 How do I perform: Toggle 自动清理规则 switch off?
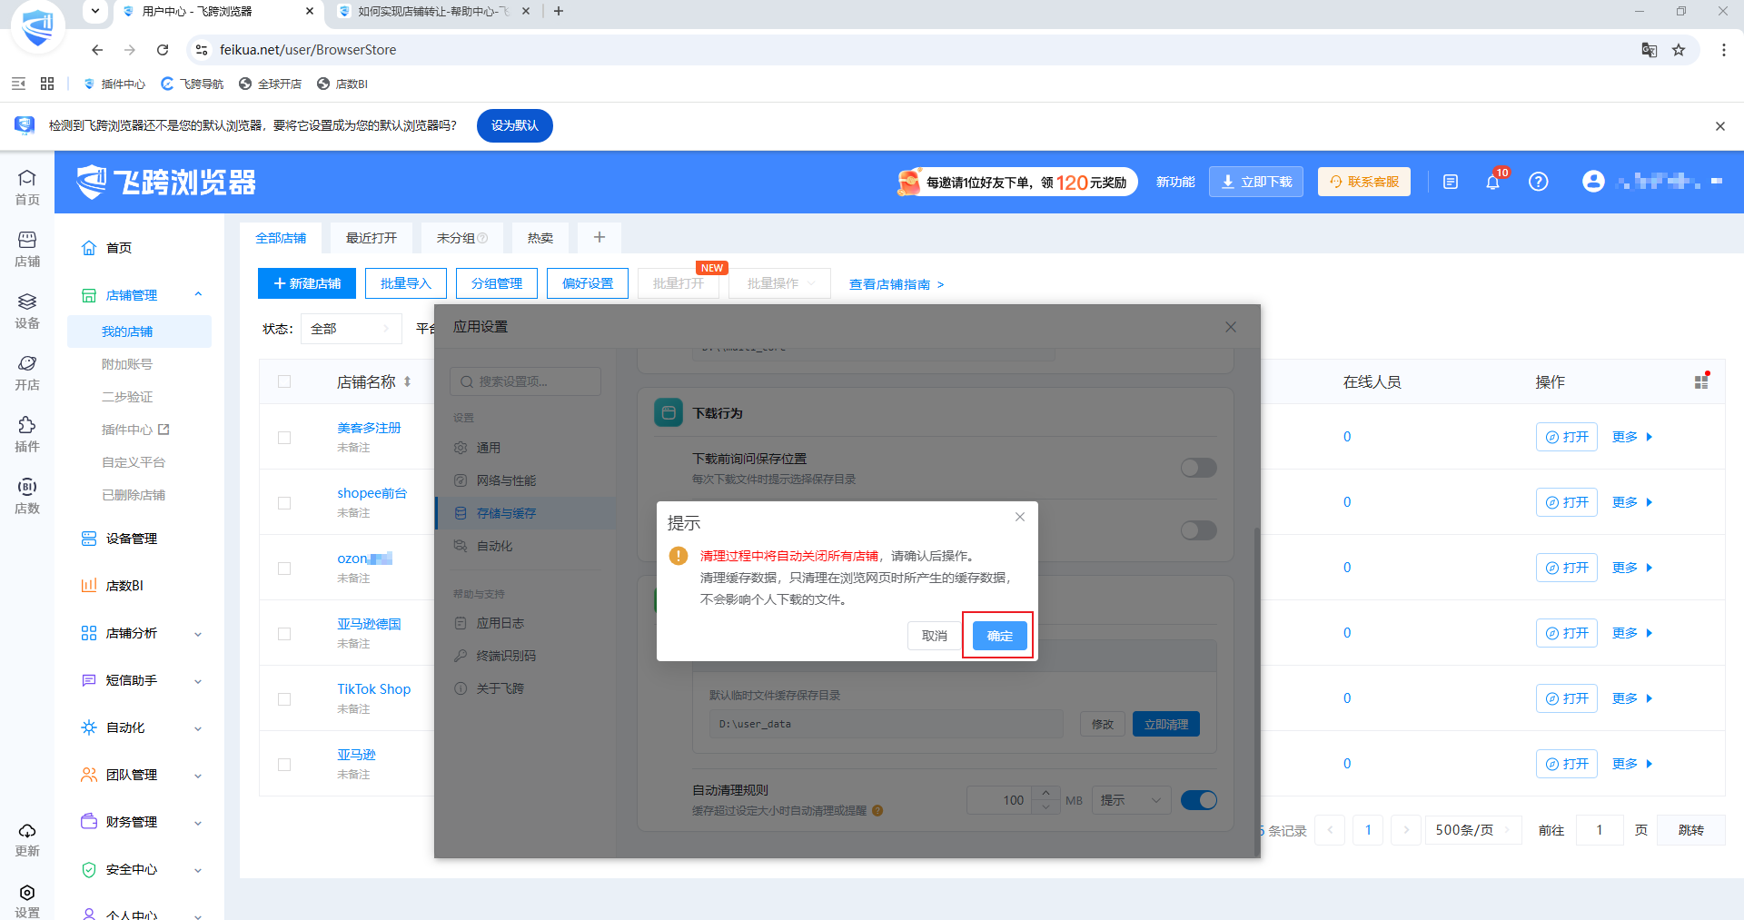[x=1198, y=800]
